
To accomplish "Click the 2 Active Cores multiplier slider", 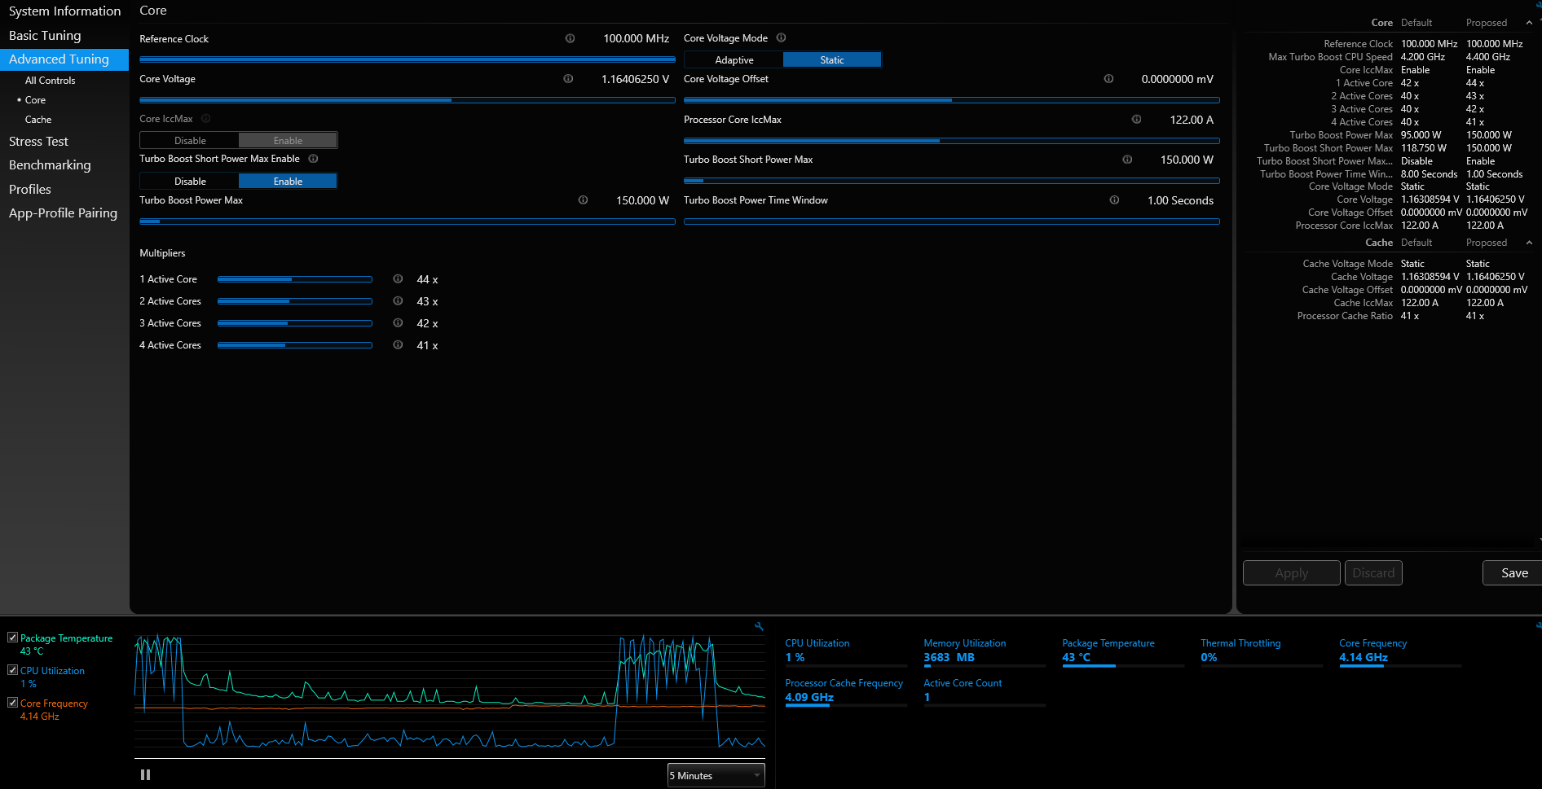I will (x=295, y=301).
